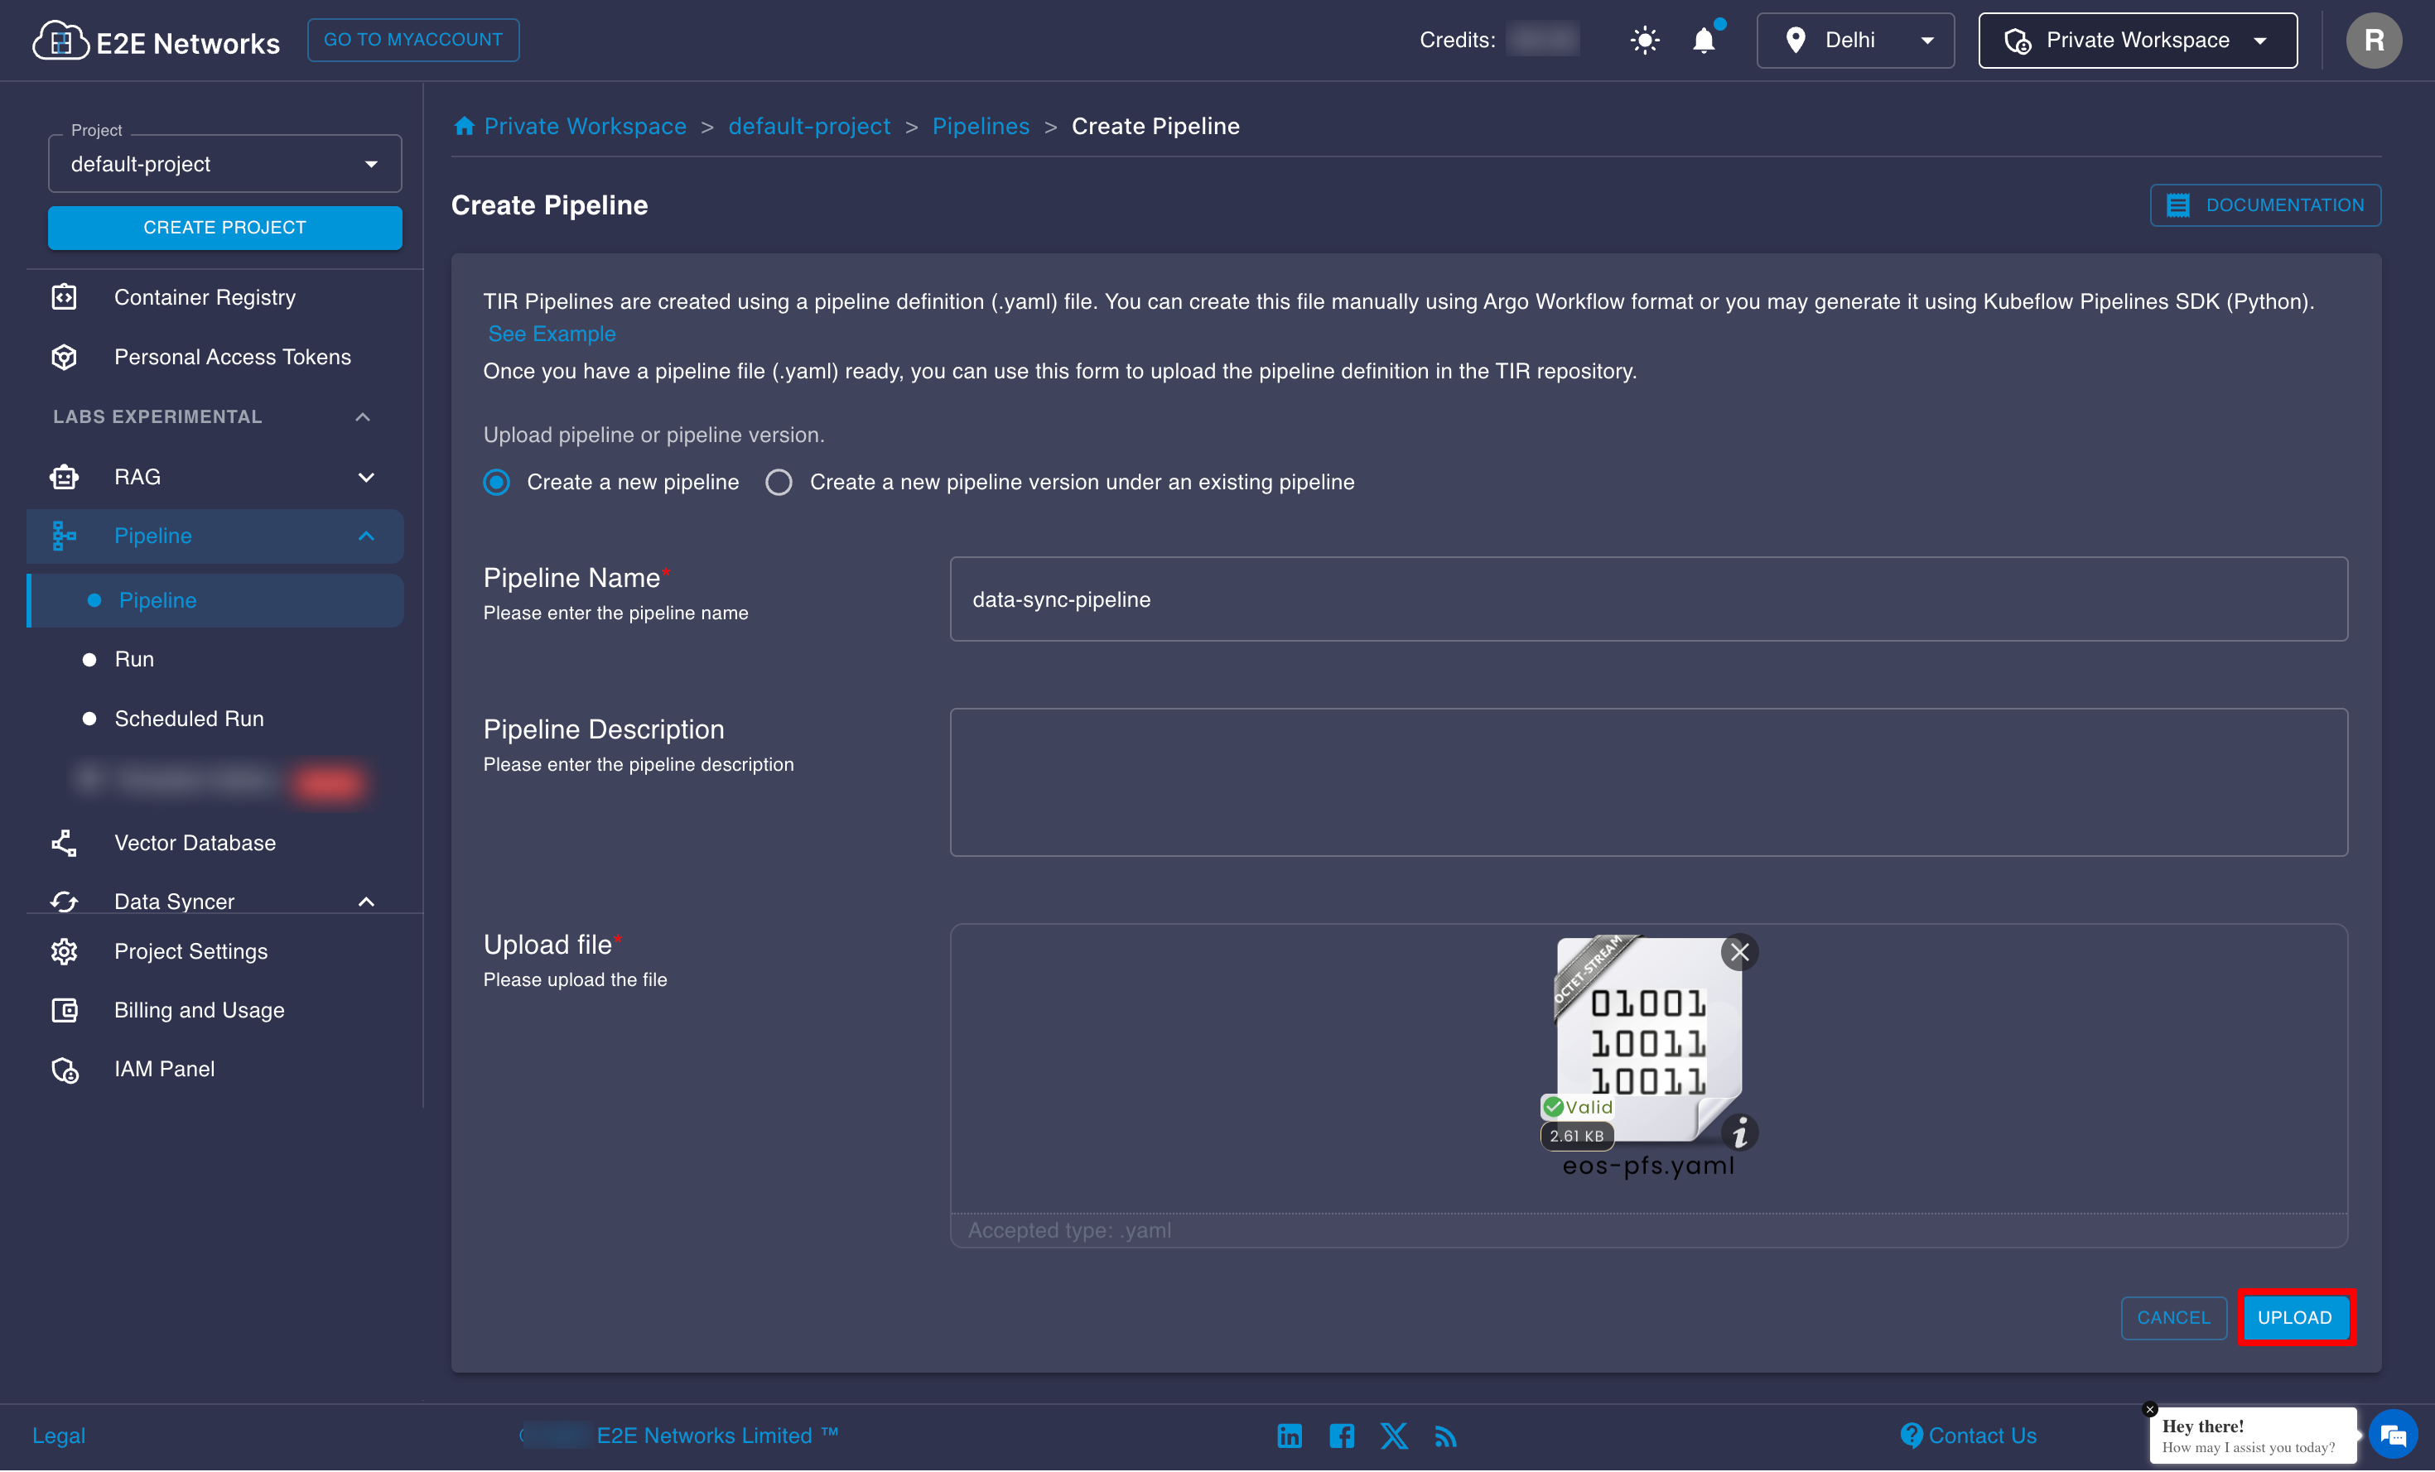Open the chat support bubble icon
The image size is (2435, 1472).
[x=2393, y=1433]
